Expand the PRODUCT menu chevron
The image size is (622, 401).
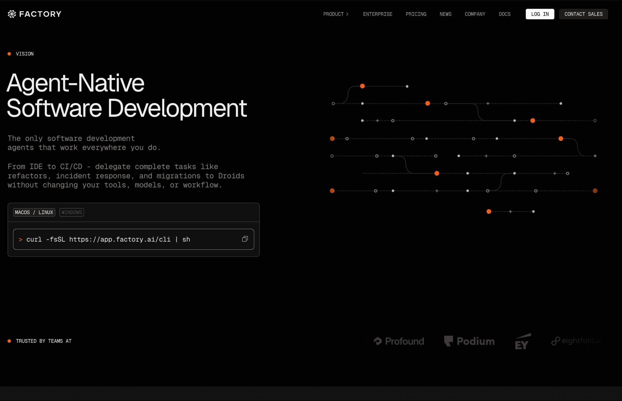(x=347, y=14)
